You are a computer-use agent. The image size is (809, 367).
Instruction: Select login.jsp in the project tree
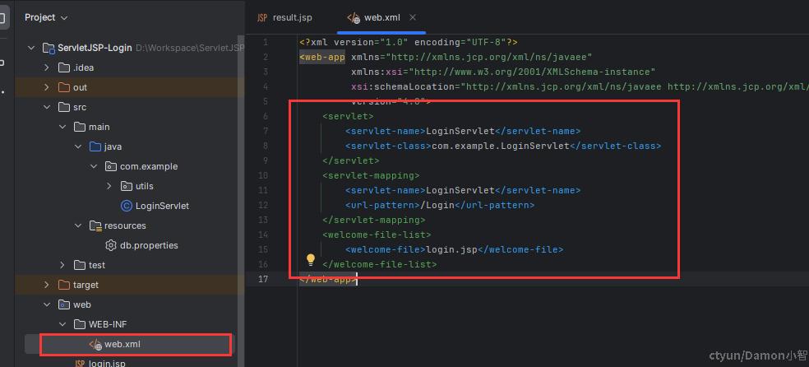pos(108,363)
